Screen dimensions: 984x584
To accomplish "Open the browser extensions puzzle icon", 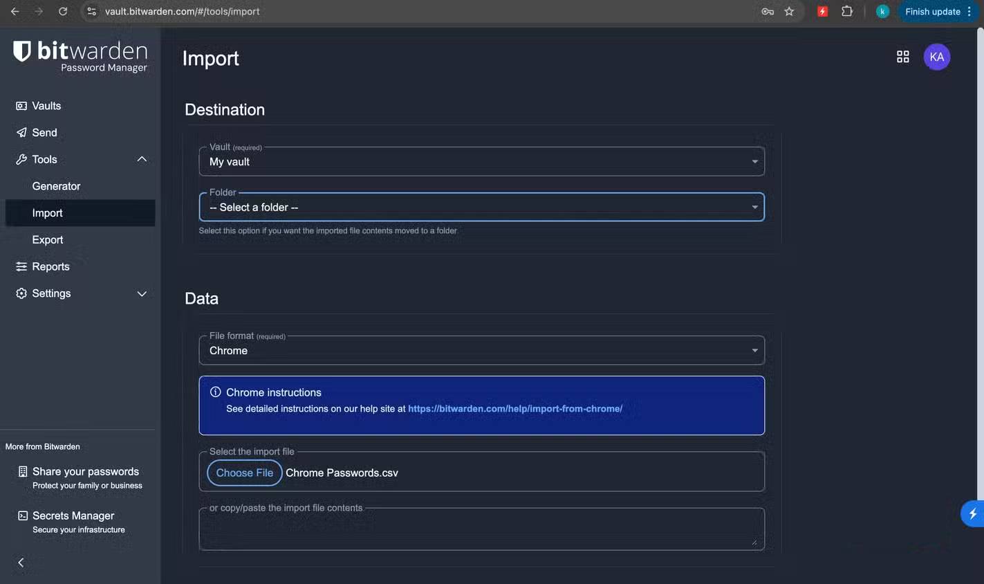I will (846, 12).
